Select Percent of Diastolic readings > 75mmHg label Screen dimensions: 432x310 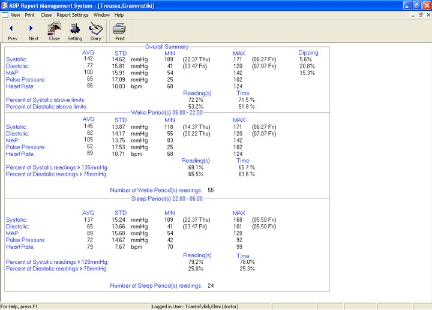[57, 174]
